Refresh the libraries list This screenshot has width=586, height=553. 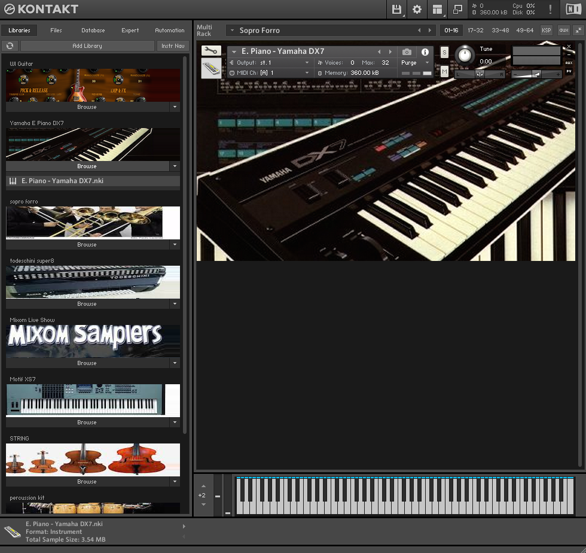coord(10,45)
